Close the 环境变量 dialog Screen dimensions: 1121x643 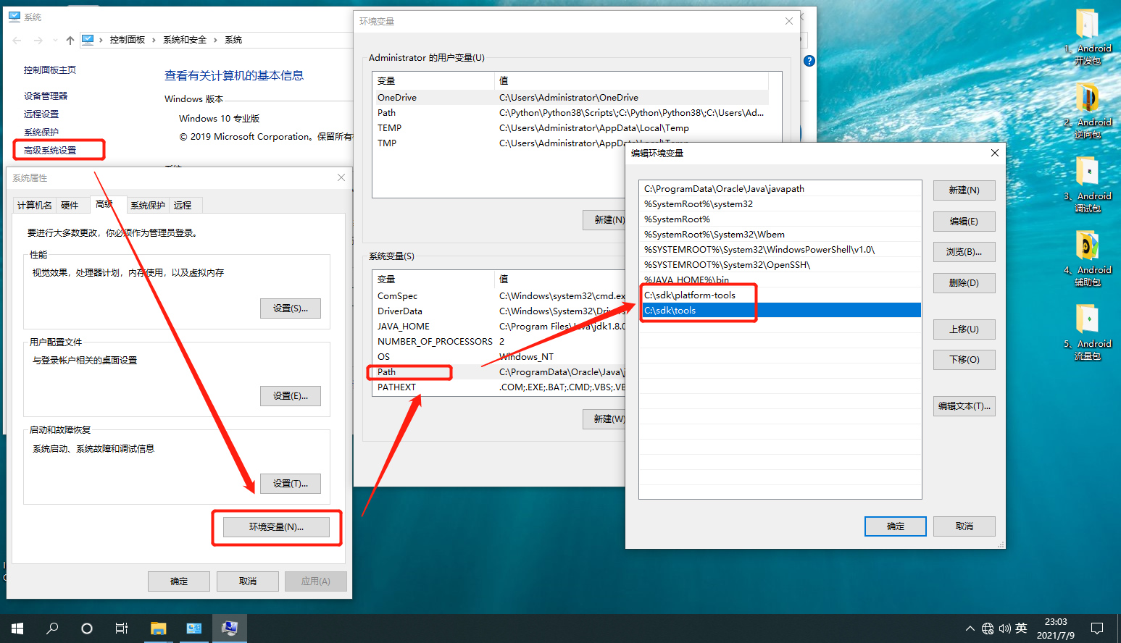(789, 21)
